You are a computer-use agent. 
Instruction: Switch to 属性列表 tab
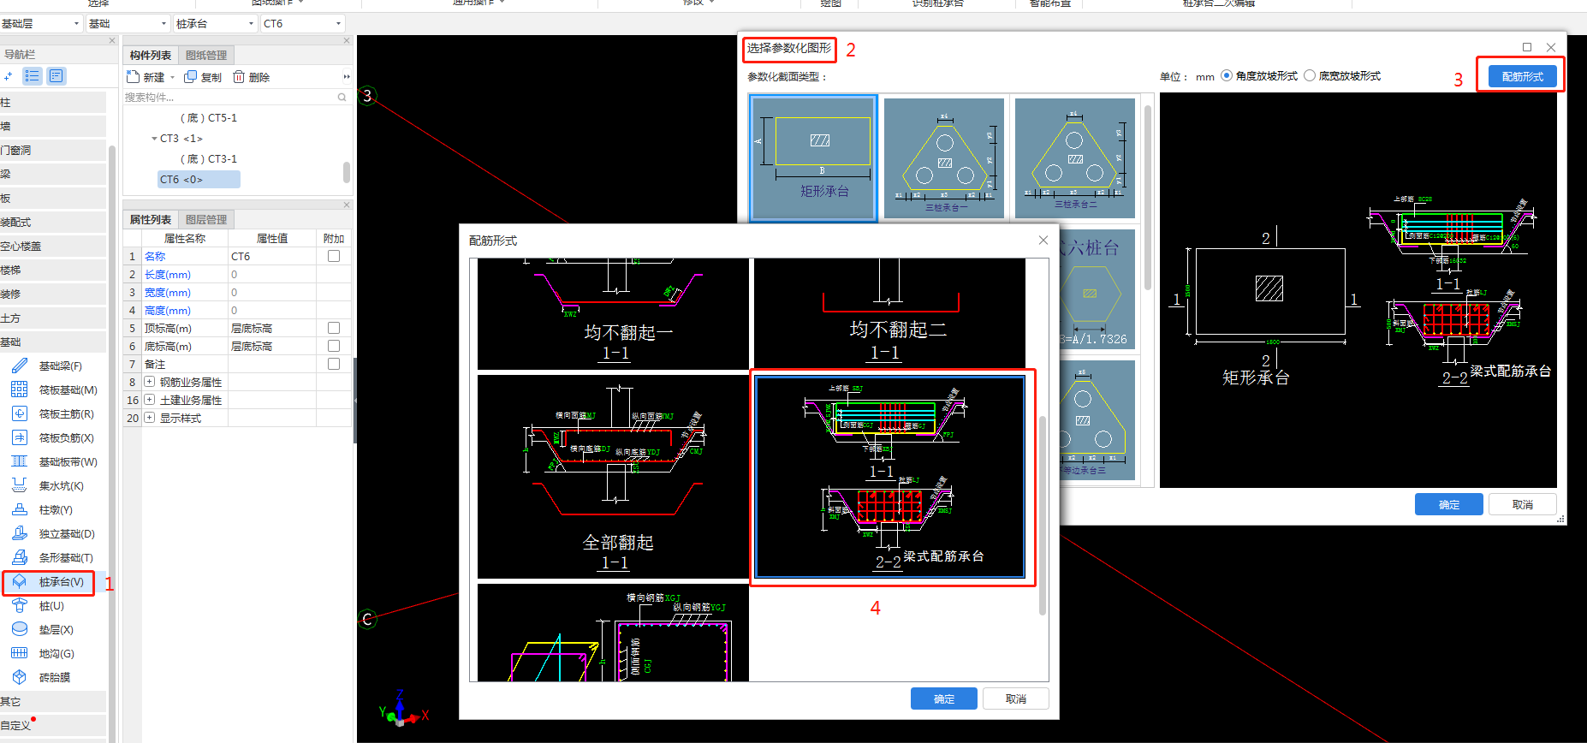click(151, 220)
